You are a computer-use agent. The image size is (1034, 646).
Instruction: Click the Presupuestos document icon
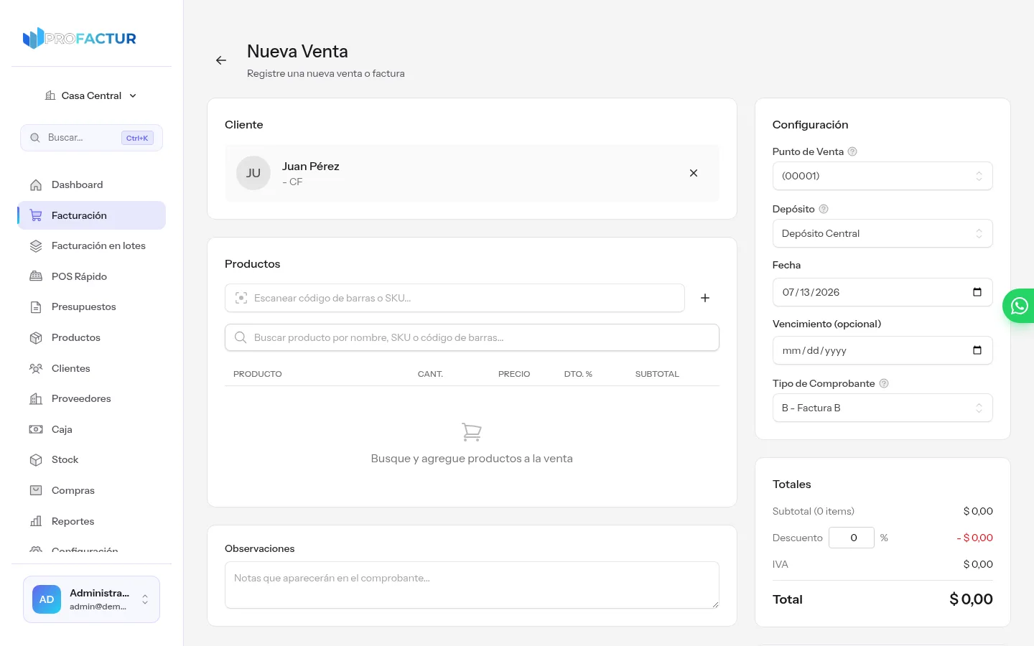(x=36, y=306)
